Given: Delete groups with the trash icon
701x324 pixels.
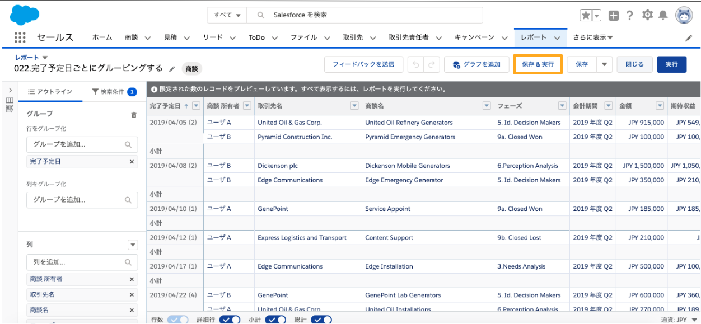Looking at the screenshot, I should coord(133,115).
